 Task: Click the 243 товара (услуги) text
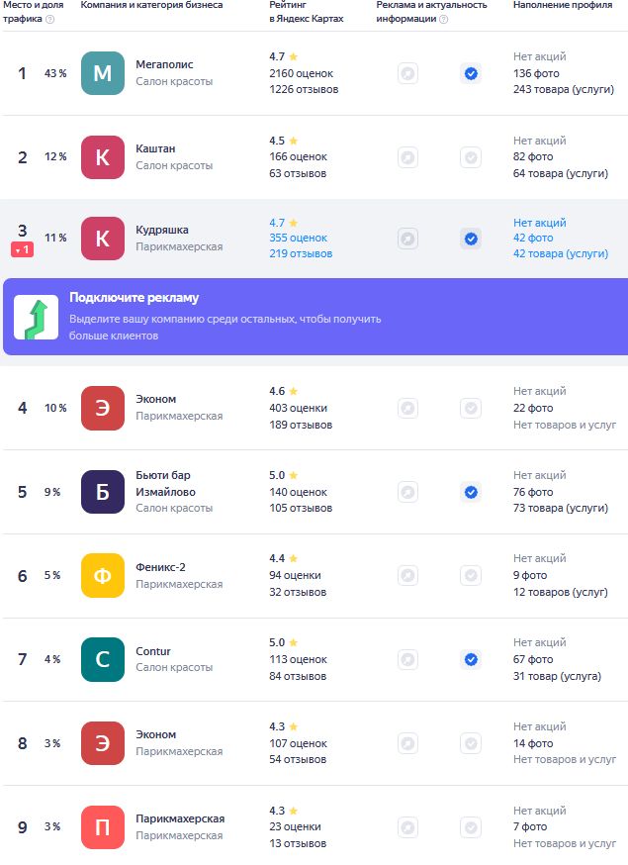click(x=564, y=89)
